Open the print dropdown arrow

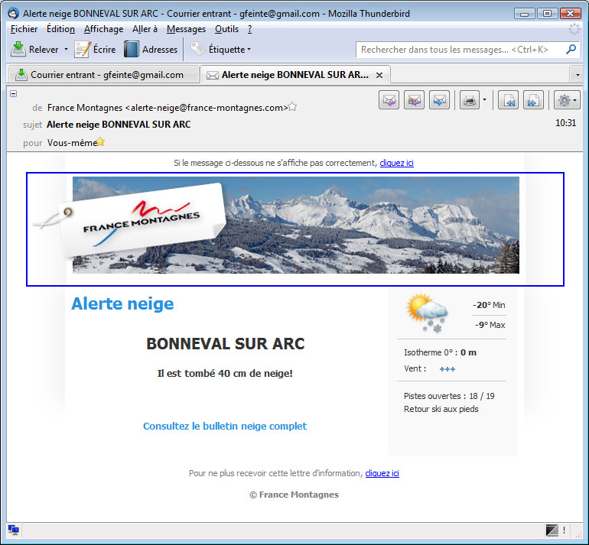(484, 100)
